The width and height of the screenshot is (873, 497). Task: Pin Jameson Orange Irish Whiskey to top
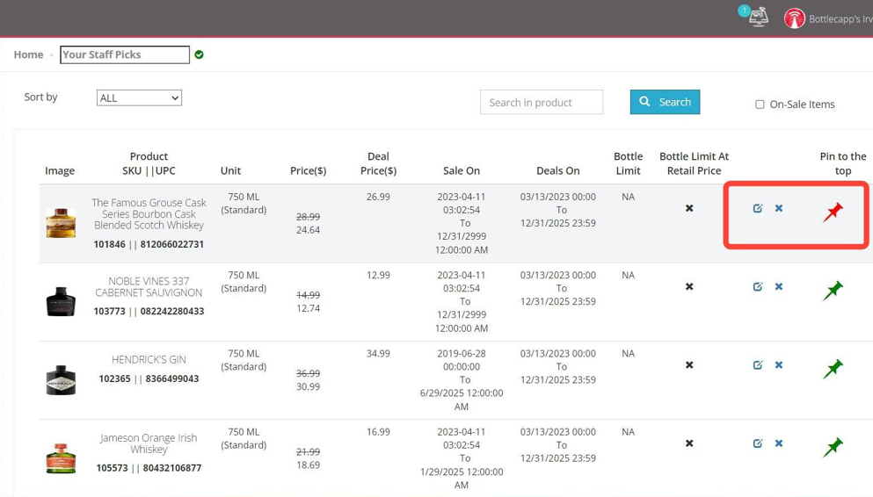coord(833,447)
